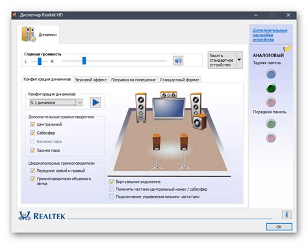Screen dimensions: 308x244
Task: Switch to the Звуковой эффект tab
Action: coord(91,80)
